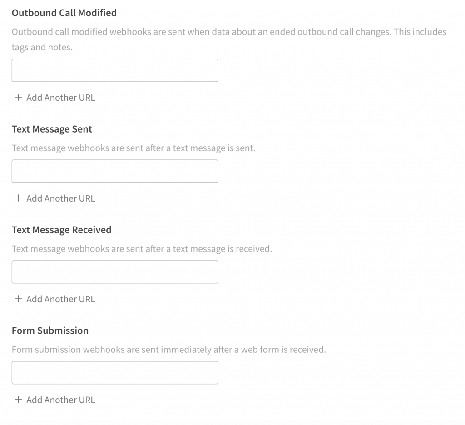Image resolution: width=465 pixels, height=425 pixels.
Task: Select the Form Submission heading
Action: point(50,331)
